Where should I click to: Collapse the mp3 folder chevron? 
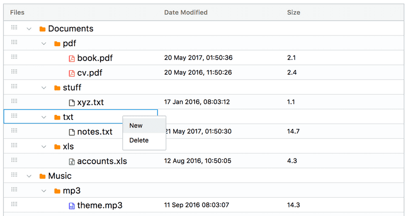[x=44, y=191]
